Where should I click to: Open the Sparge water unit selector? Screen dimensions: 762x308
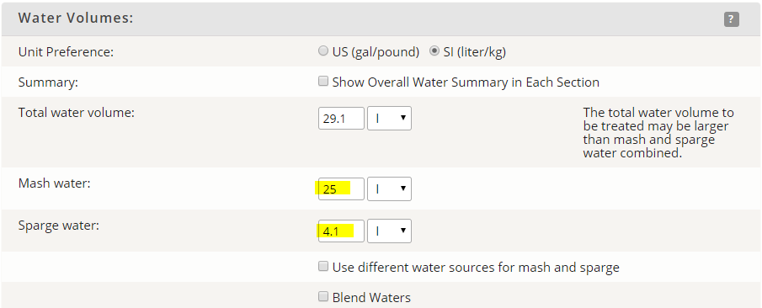point(389,231)
